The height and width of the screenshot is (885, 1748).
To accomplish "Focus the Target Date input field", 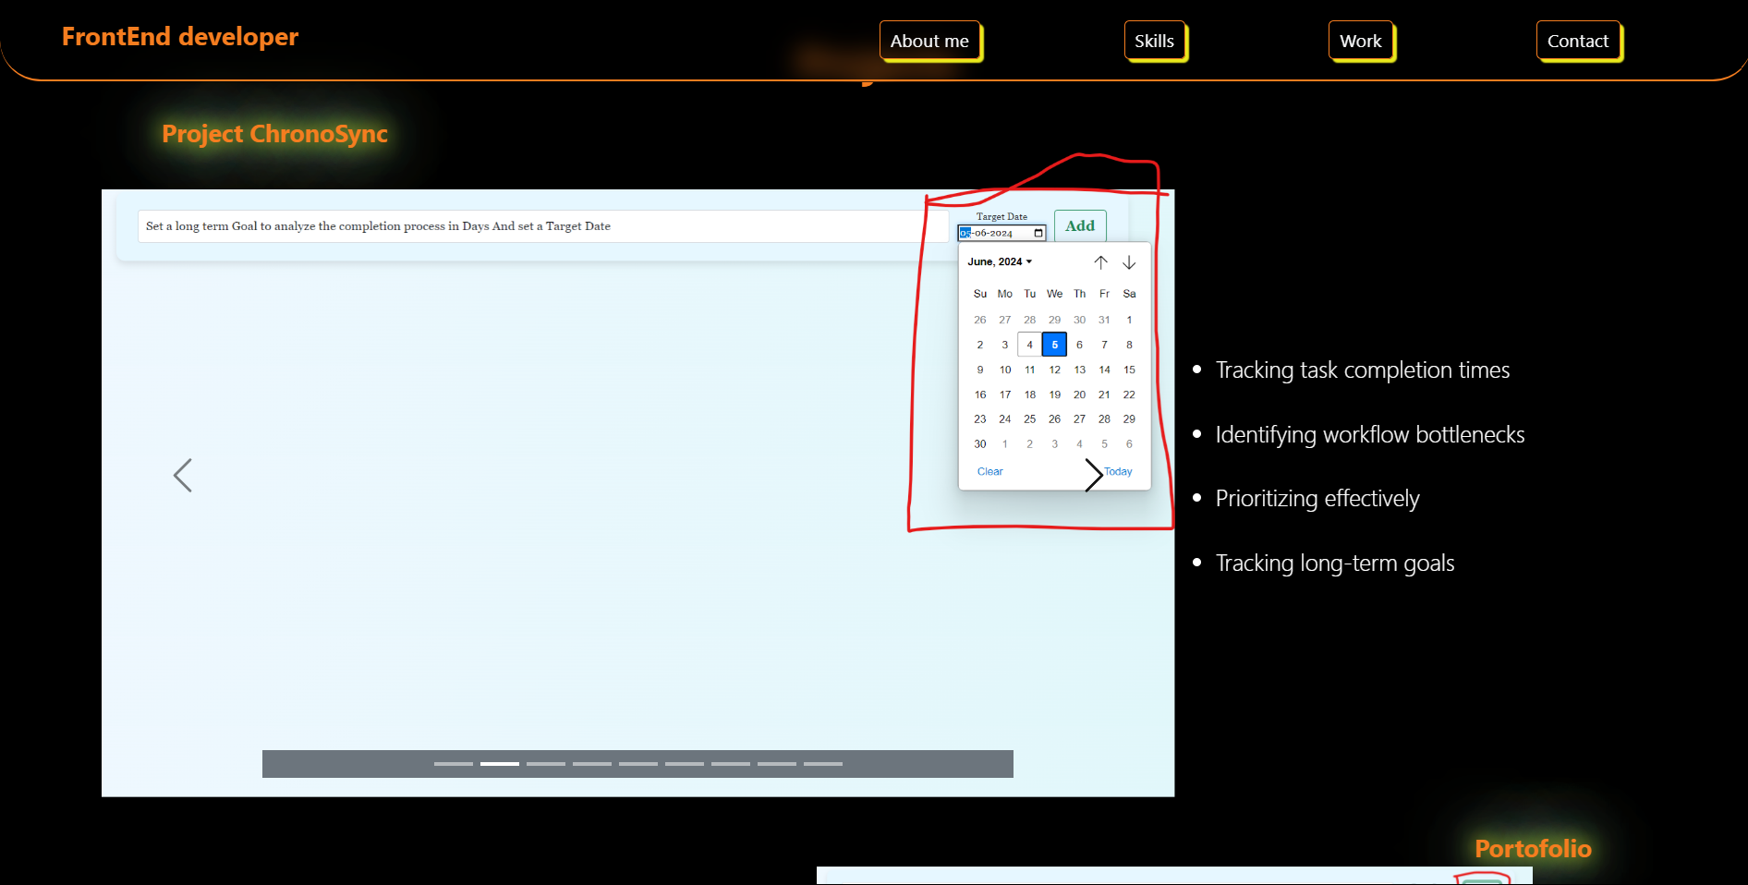I will (x=1001, y=233).
